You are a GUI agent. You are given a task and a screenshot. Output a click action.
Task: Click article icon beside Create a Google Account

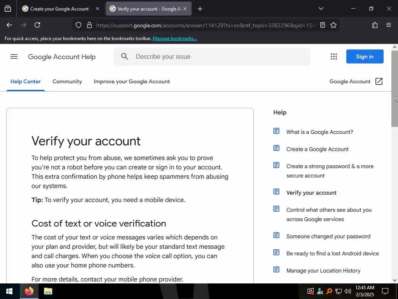(276, 148)
